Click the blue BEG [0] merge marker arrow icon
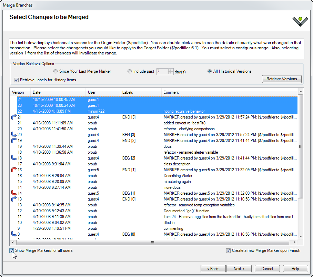Screen dimensions: 313x277 click(14, 234)
